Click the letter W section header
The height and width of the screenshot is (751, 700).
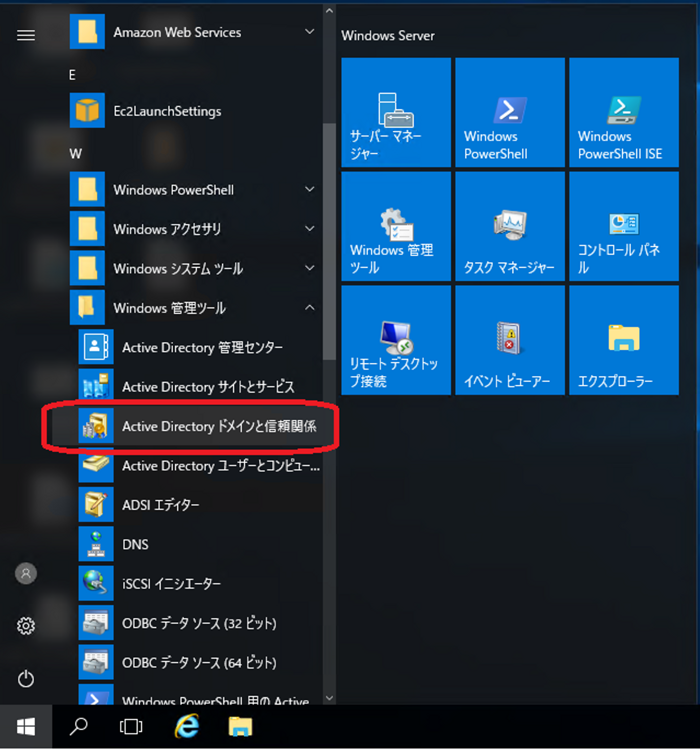(75, 154)
